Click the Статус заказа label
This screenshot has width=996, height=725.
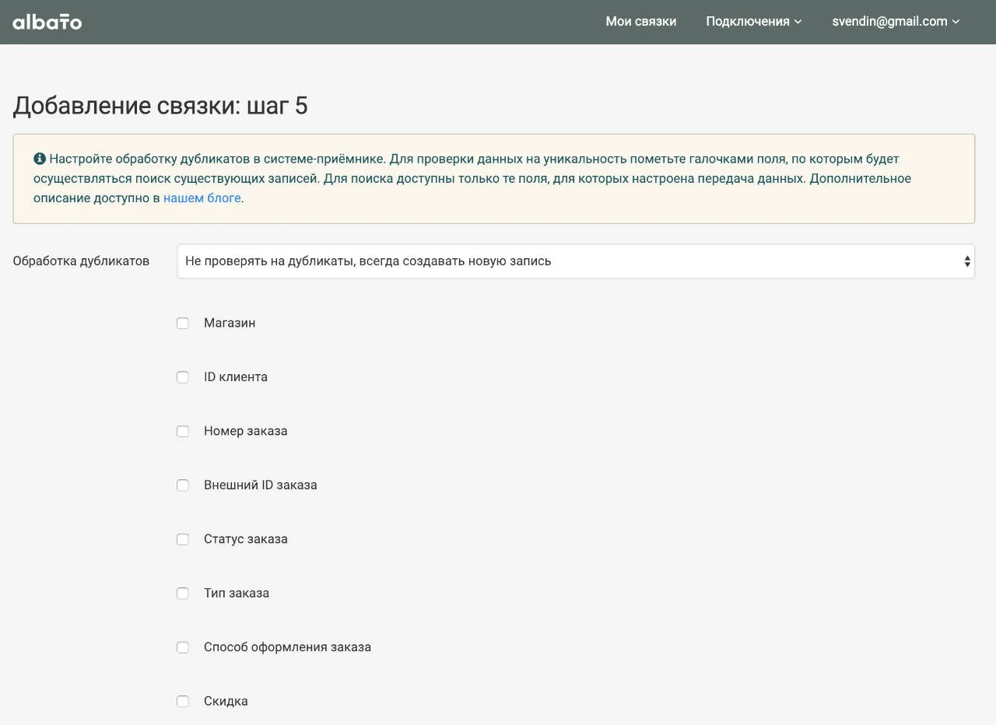pos(246,539)
